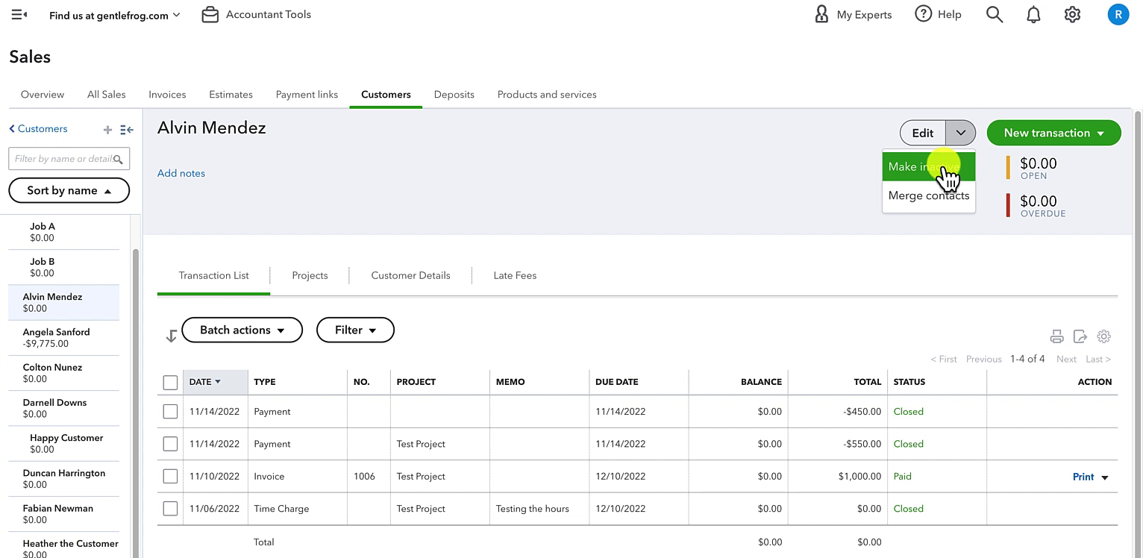
Task: Switch to the Customer Details tab
Action: click(x=410, y=275)
